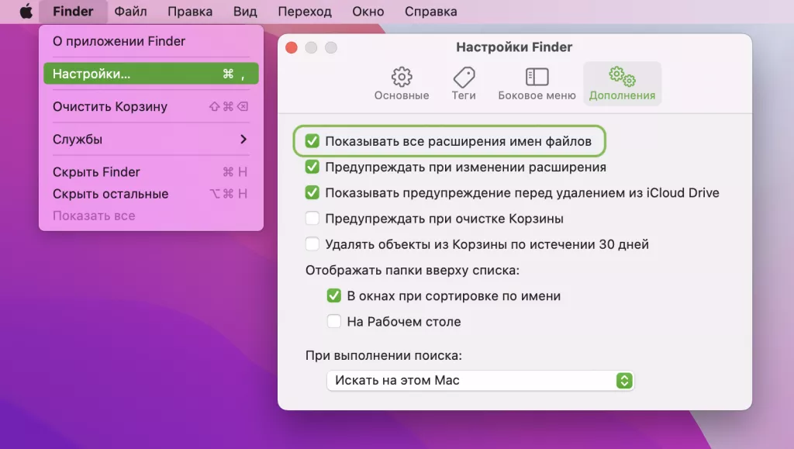This screenshot has width=794, height=449.
Task: Enable deleting Корзина items after 30 days
Action: point(312,243)
